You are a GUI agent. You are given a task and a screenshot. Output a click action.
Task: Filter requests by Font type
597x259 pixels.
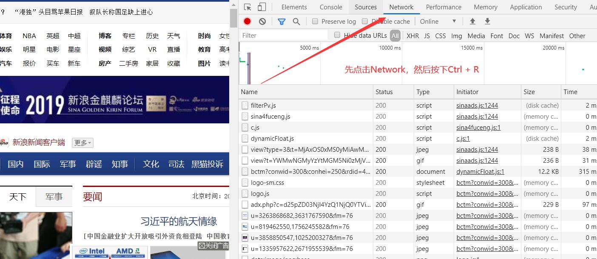click(497, 36)
